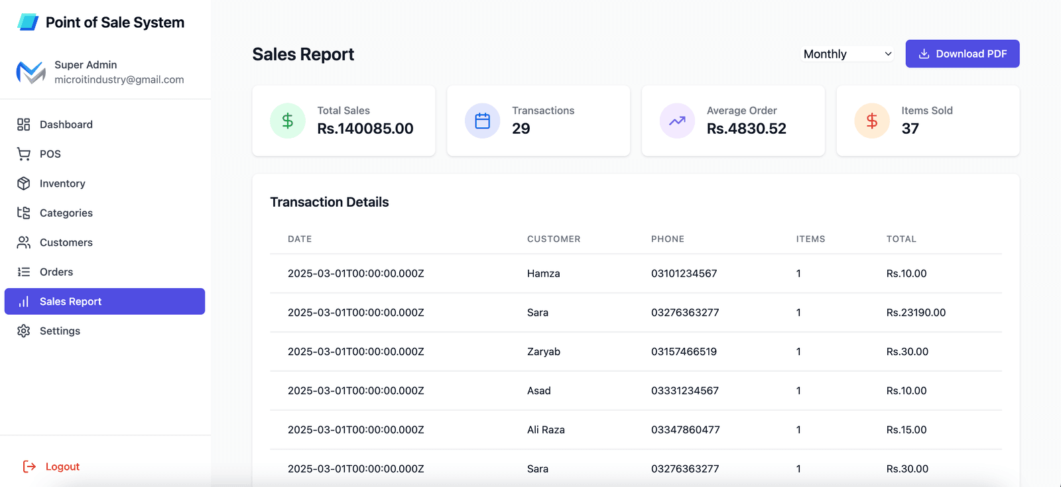Click customer name Ali Raza
Viewport: 1061px width, 487px height.
(546, 430)
